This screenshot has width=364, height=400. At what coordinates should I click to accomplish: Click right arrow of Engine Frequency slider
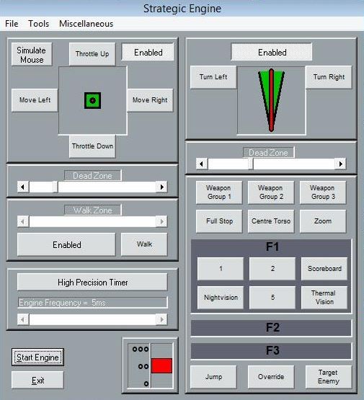tap(161, 320)
